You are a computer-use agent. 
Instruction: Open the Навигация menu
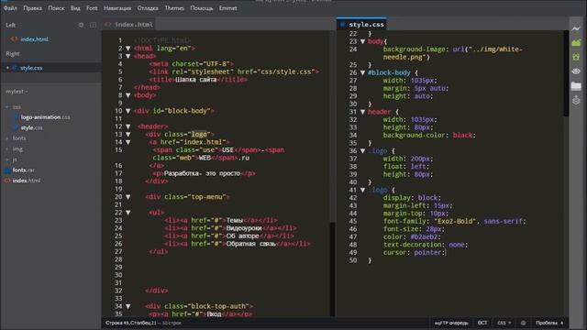[x=117, y=8]
